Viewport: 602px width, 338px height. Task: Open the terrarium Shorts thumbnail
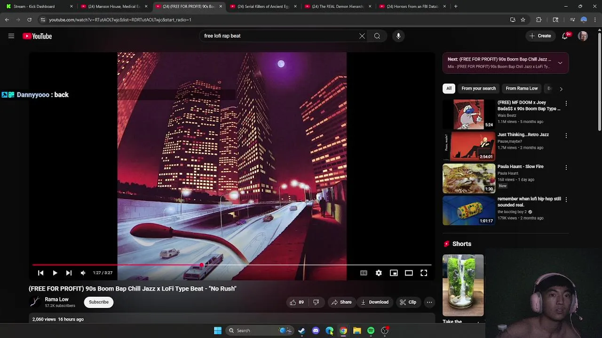coord(463,285)
